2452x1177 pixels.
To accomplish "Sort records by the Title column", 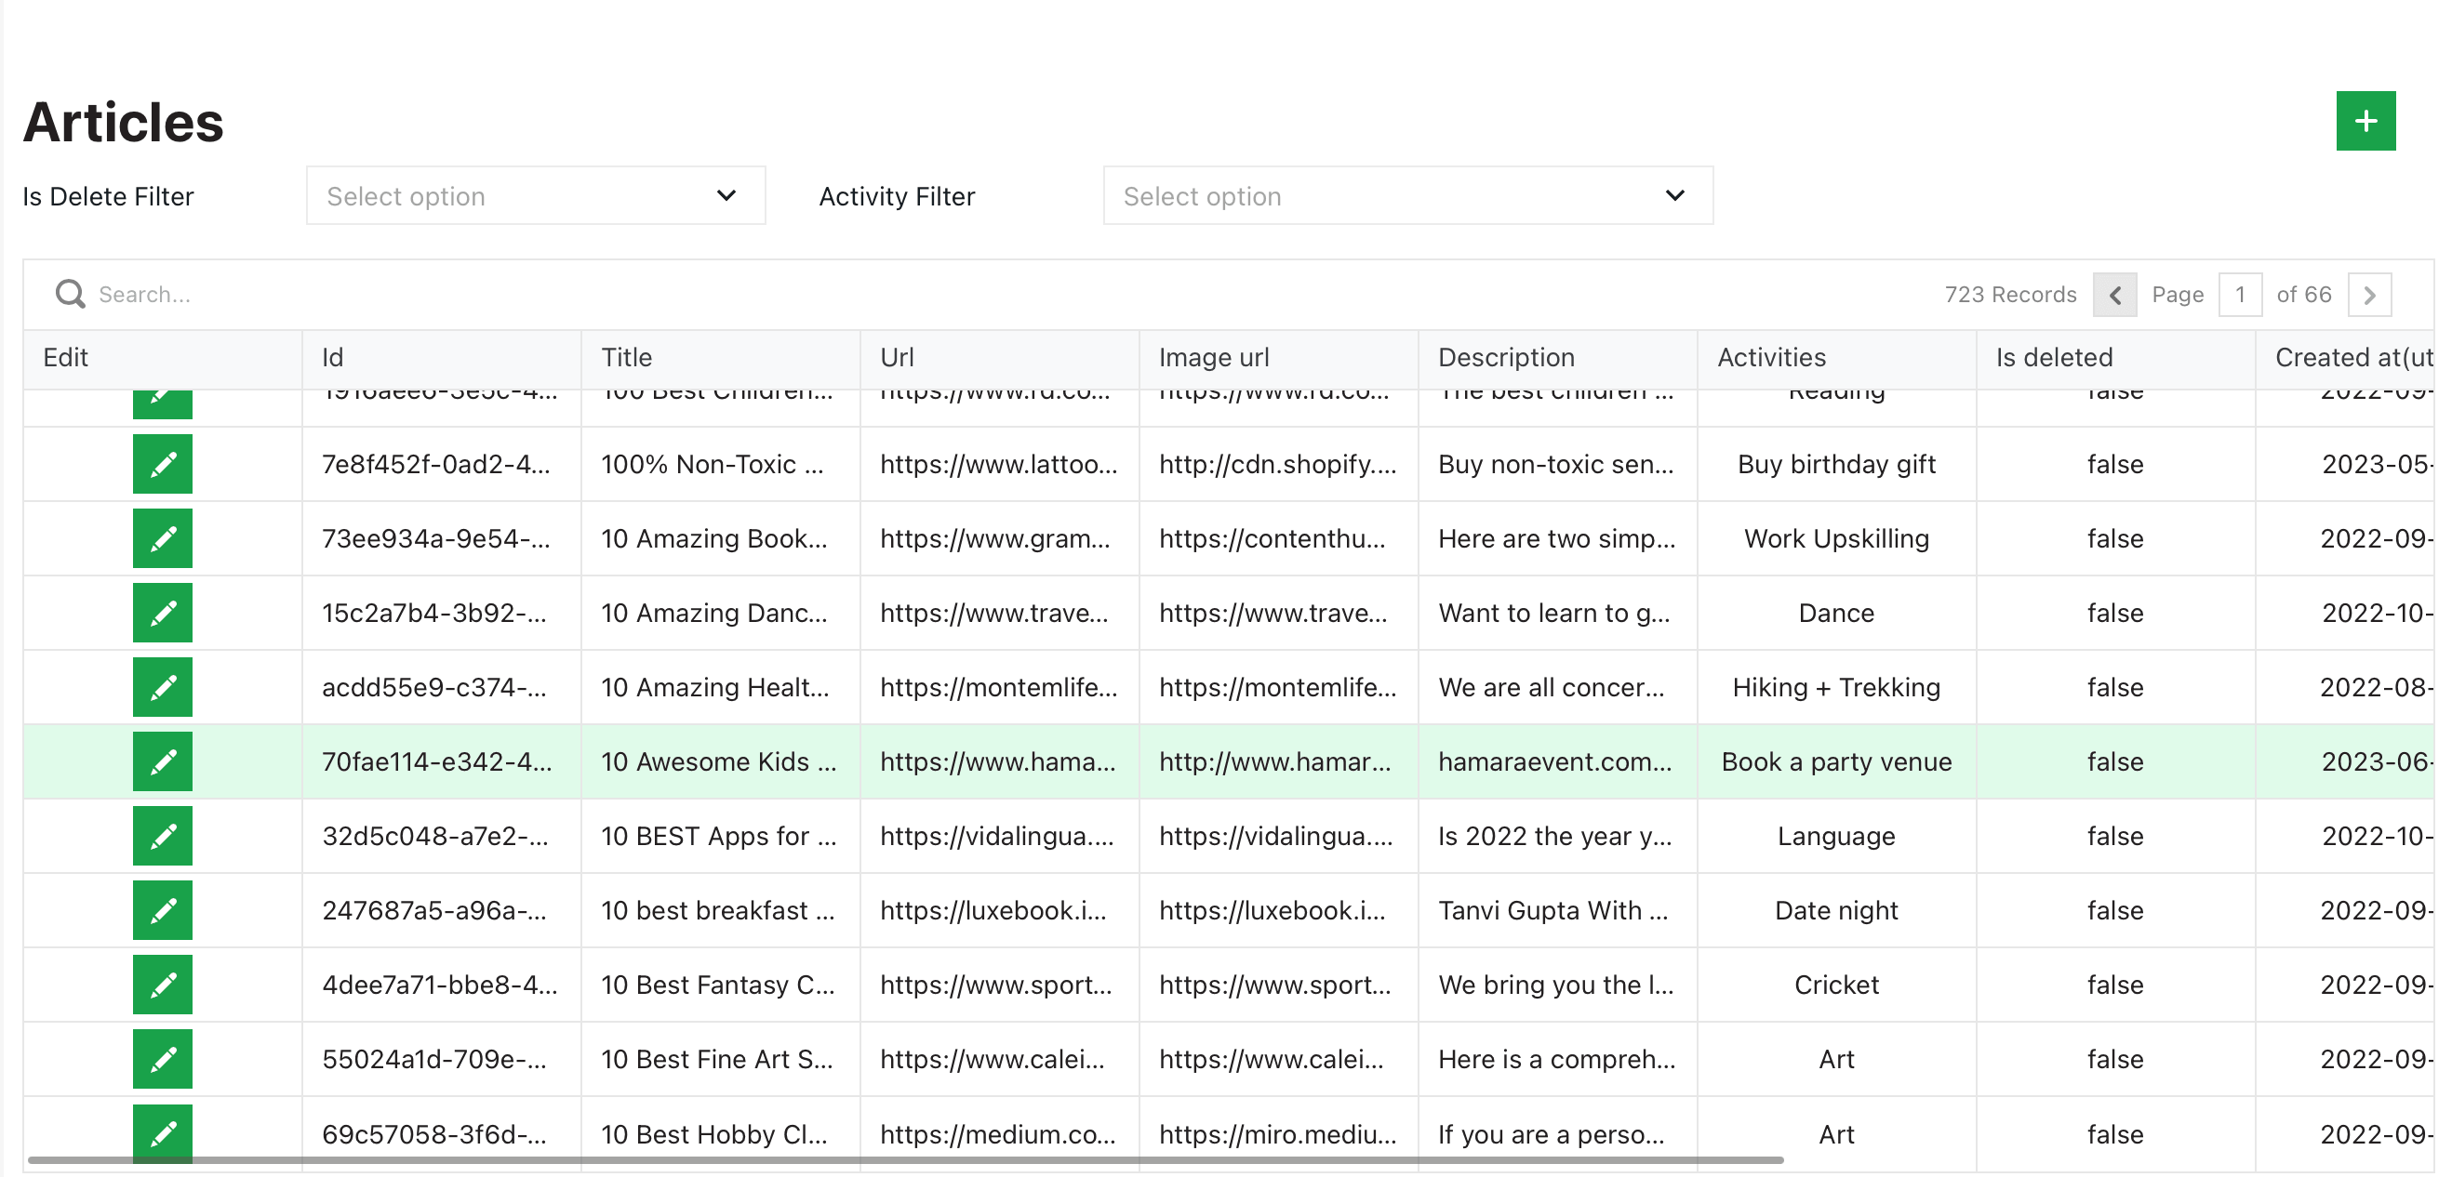I will tap(626, 357).
